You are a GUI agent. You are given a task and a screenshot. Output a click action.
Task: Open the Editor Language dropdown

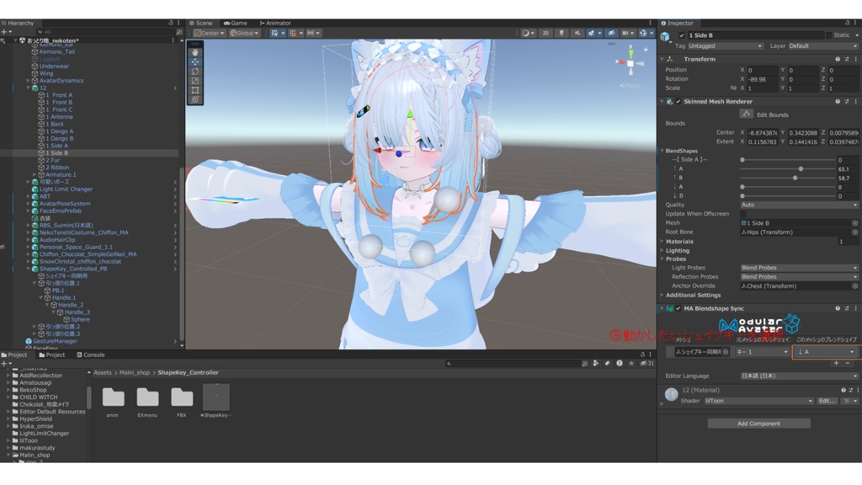[799, 376]
